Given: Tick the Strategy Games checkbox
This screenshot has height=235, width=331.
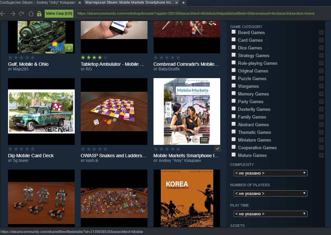Looking at the screenshot, I should click(234, 55).
